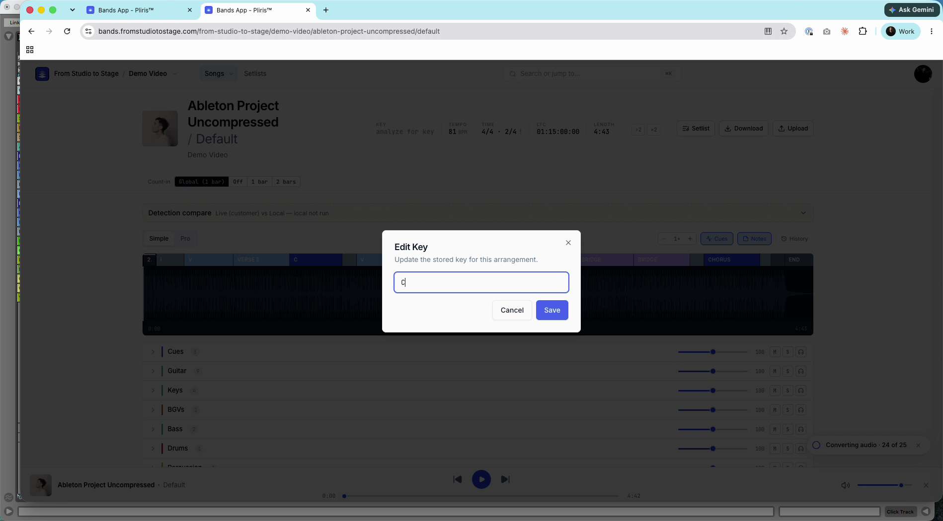Toggle headphones on the Bass track
The image size is (943, 521).
click(x=801, y=429)
